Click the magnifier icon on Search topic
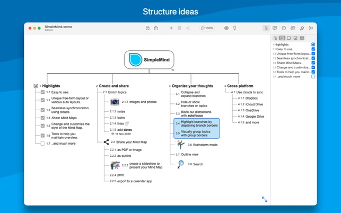341x213 pixels. 180,164
